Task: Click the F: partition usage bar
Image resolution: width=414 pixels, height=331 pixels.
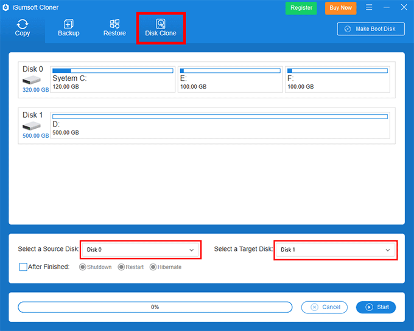Action: pos(337,70)
